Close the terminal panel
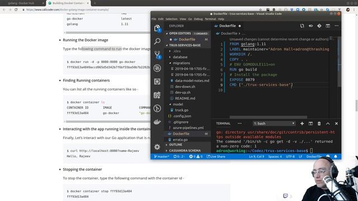 (x=336, y=123)
